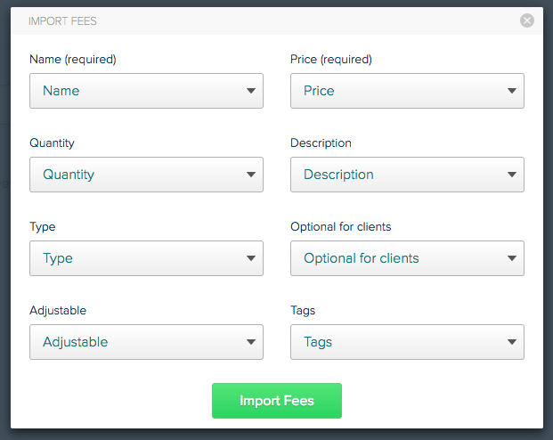553x440 pixels.
Task: Open the Tags dropdown arrow
Action: (x=512, y=342)
